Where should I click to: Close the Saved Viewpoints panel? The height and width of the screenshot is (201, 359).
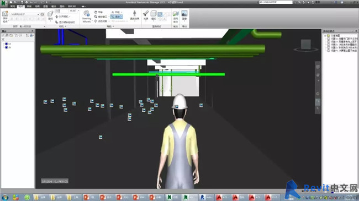click(x=356, y=31)
